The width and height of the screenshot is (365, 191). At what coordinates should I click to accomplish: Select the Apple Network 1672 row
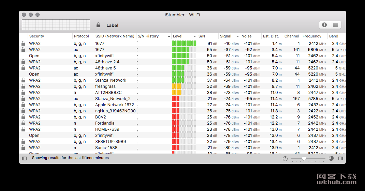coord(182,105)
